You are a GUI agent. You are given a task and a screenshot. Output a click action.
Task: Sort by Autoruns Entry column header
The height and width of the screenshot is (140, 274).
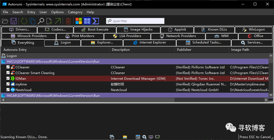[x=55, y=50]
